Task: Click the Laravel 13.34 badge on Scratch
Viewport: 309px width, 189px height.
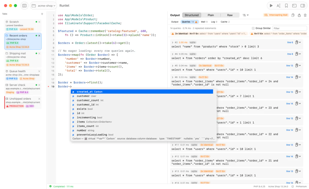Action: 27,29
